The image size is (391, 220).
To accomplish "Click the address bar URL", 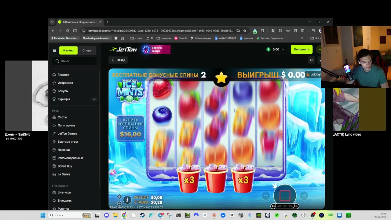I will pos(160,31).
